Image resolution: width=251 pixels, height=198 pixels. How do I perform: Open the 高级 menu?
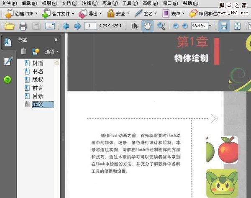point(150,3)
